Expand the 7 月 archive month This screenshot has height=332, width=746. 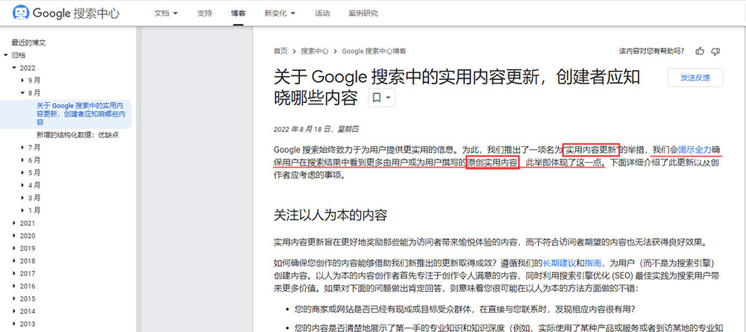click(x=22, y=148)
